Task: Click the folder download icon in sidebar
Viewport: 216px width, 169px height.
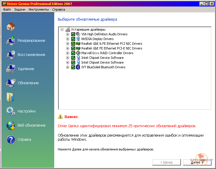Action: coord(11,97)
